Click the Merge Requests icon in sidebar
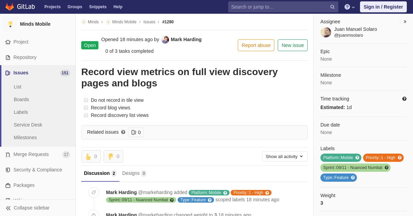This screenshot has width=413, height=216. tap(8, 154)
